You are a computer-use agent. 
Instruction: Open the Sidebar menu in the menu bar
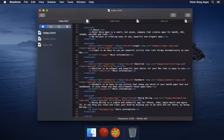52,2
